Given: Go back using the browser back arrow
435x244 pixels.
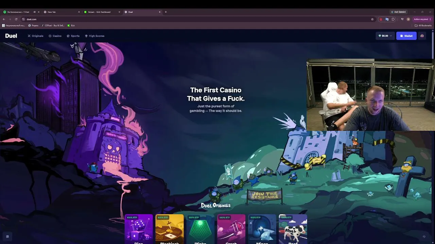Looking at the screenshot, I should tap(4, 19).
